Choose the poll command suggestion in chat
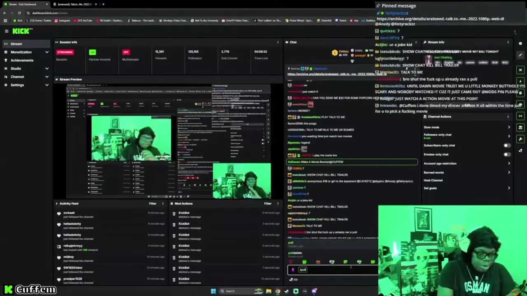Screen dimensions: 527x296 click(x=332, y=244)
